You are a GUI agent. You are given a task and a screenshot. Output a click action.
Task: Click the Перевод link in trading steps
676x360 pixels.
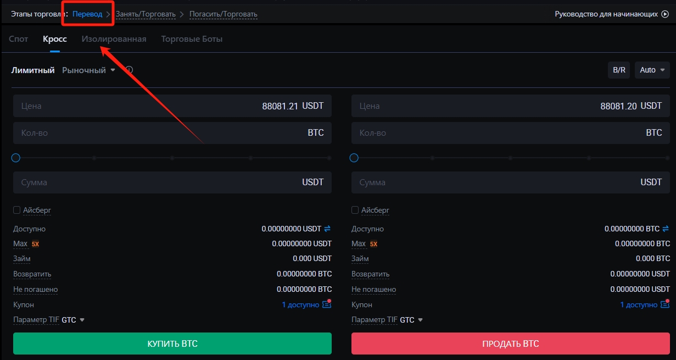(x=87, y=14)
